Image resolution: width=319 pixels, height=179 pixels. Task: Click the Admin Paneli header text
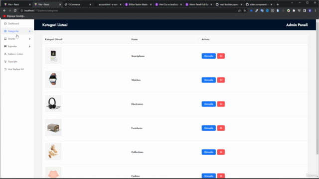point(297,25)
